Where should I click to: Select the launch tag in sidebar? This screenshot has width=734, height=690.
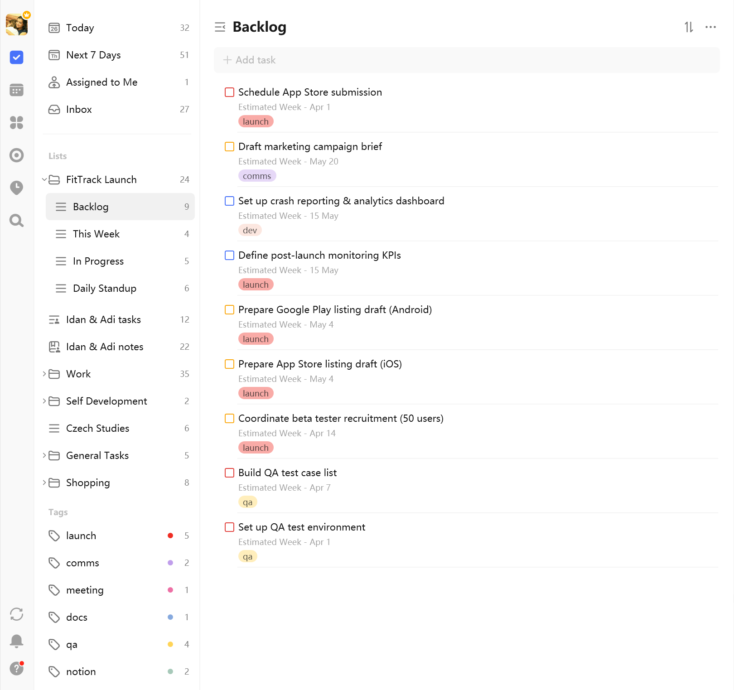click(81, 536)
